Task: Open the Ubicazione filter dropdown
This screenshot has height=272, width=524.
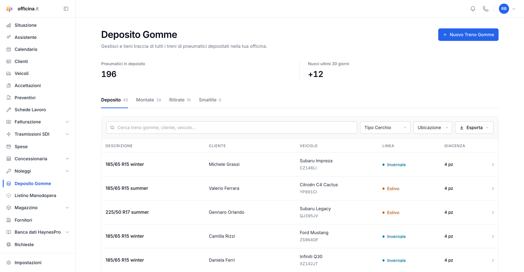Action: coord(433,128)
